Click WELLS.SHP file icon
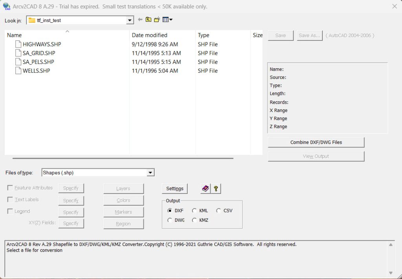The width and height of the screenshot is (402, 279). pyautogui.click(x=18, y=71)
